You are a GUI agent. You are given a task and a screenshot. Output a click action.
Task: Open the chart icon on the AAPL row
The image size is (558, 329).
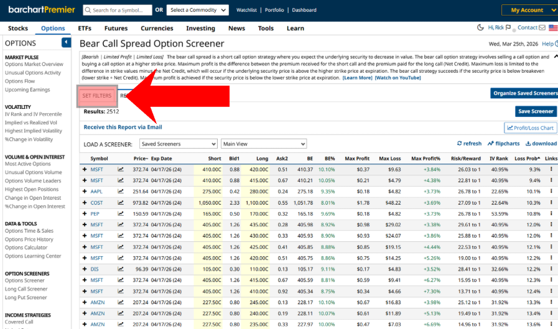click(121, 192)
